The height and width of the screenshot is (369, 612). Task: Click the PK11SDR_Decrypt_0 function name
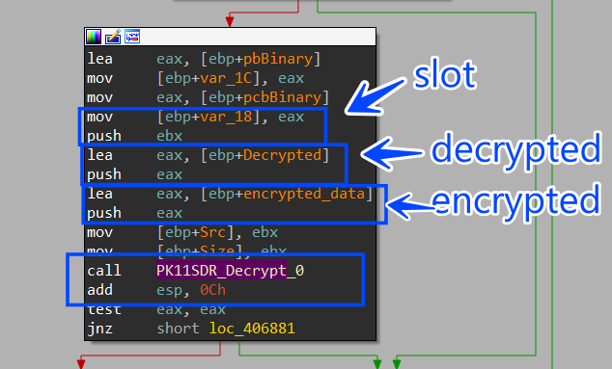tap(230, 271)
